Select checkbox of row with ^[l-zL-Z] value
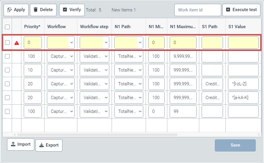The image size is (264, 163). pyautogui.click(x=7, y=84)
